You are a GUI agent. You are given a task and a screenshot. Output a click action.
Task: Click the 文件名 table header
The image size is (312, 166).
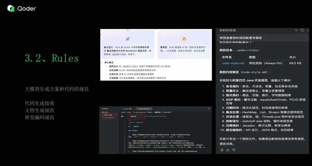(227, 57)
